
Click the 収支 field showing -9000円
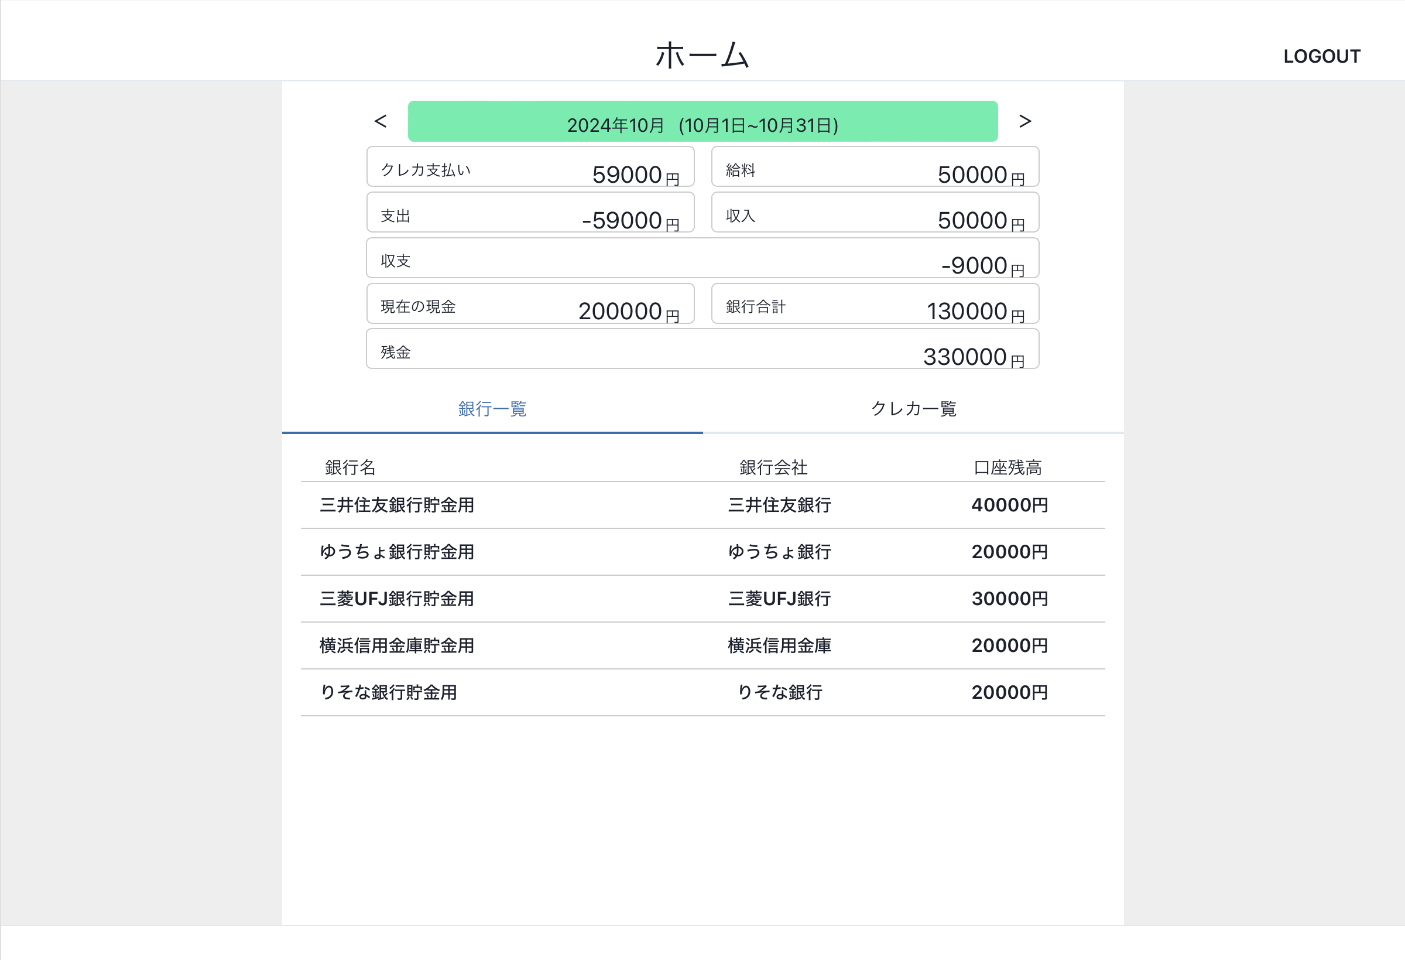[702, 258]
